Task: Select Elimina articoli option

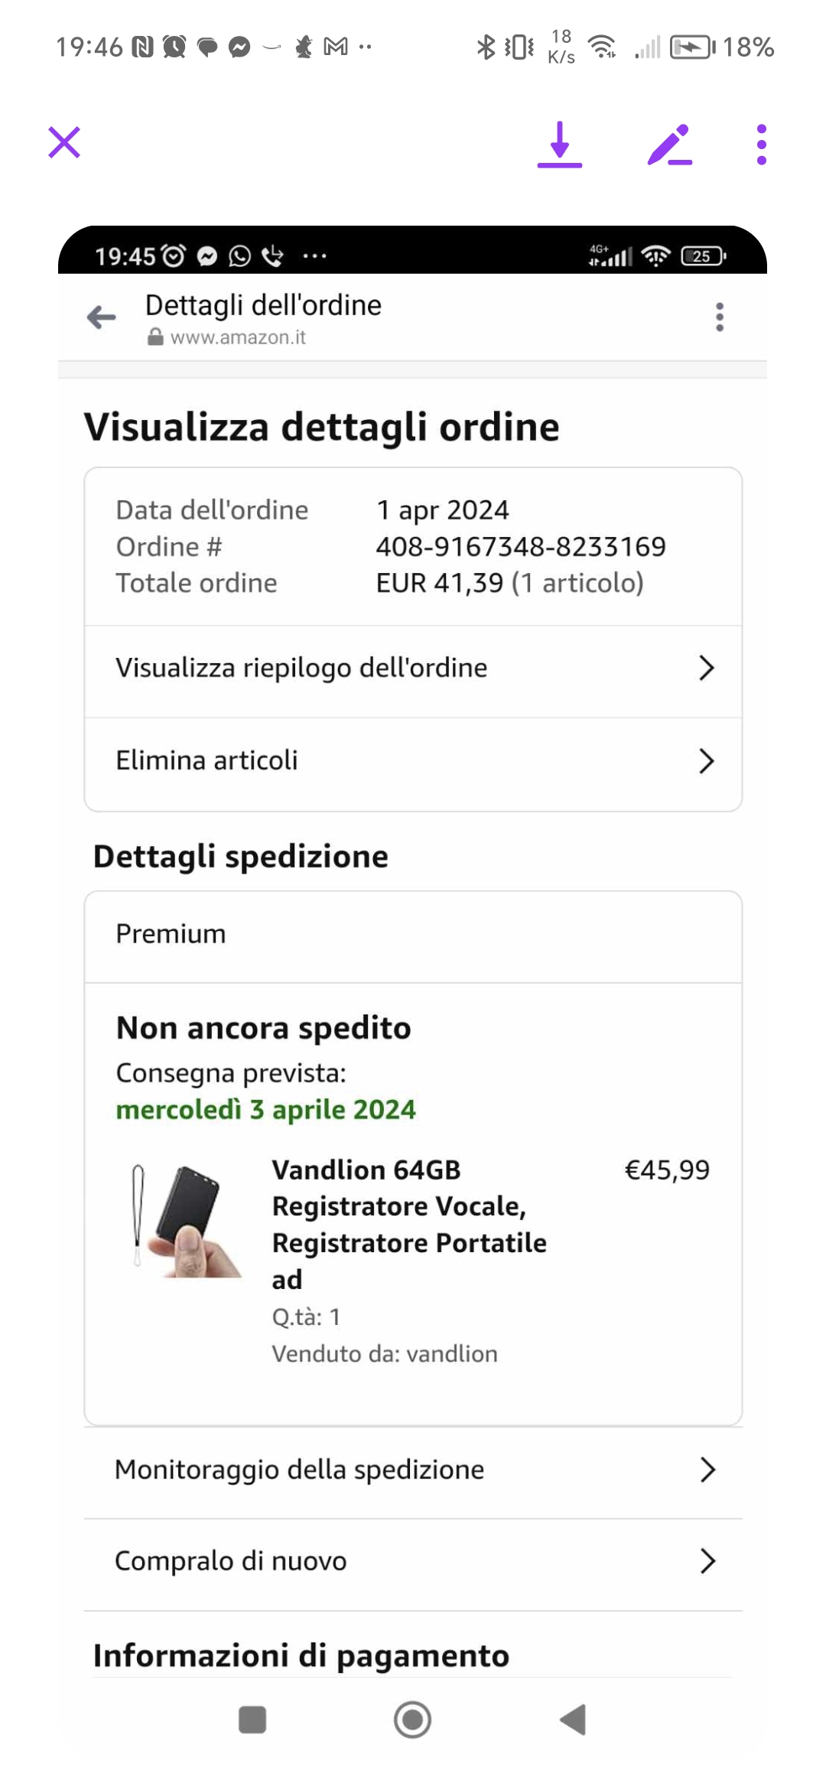Action: tap(206, 761)
